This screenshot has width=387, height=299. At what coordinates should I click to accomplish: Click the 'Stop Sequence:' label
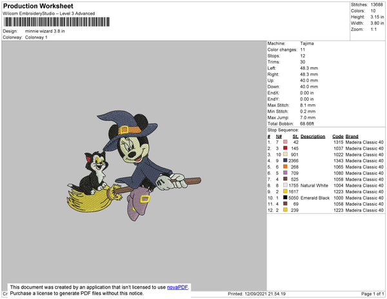point(283,130)
